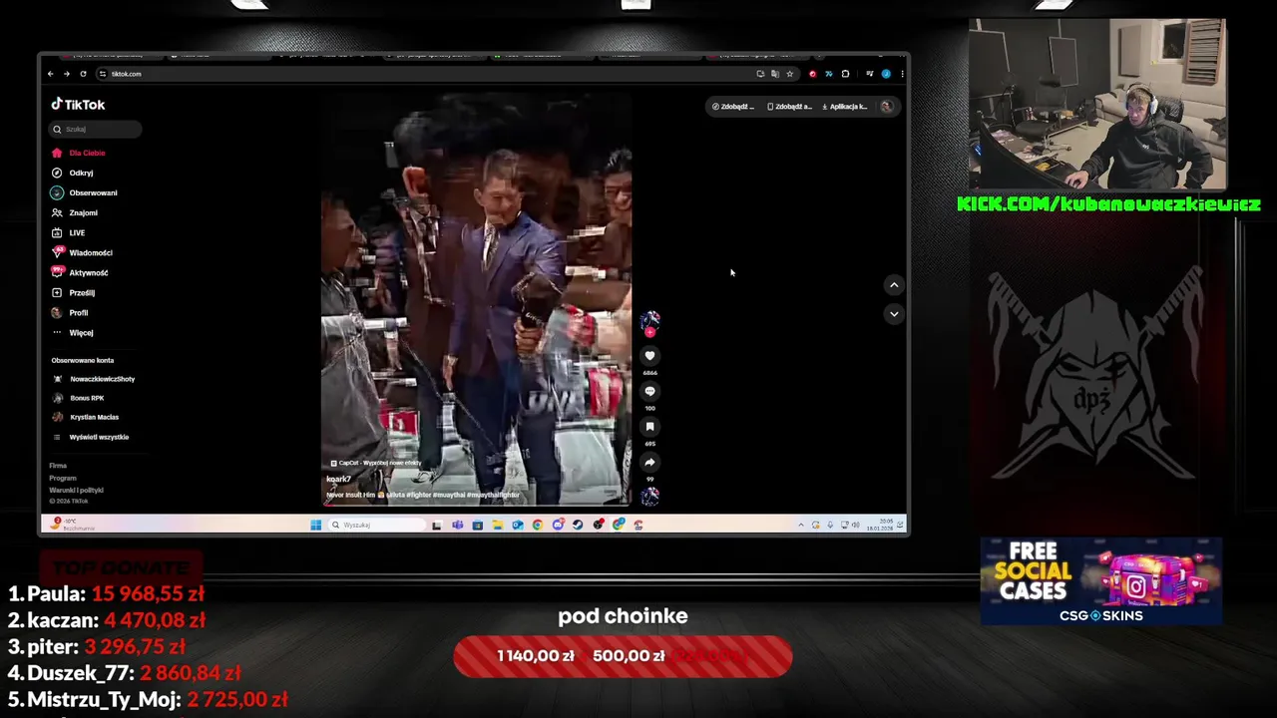This screenshot has width=1277, height=718.
Task: Open Chrome from the taskbar
Action: tap(537, 525)
